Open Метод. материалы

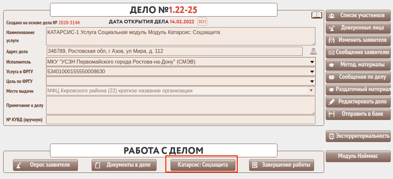(x=358, y=65)
